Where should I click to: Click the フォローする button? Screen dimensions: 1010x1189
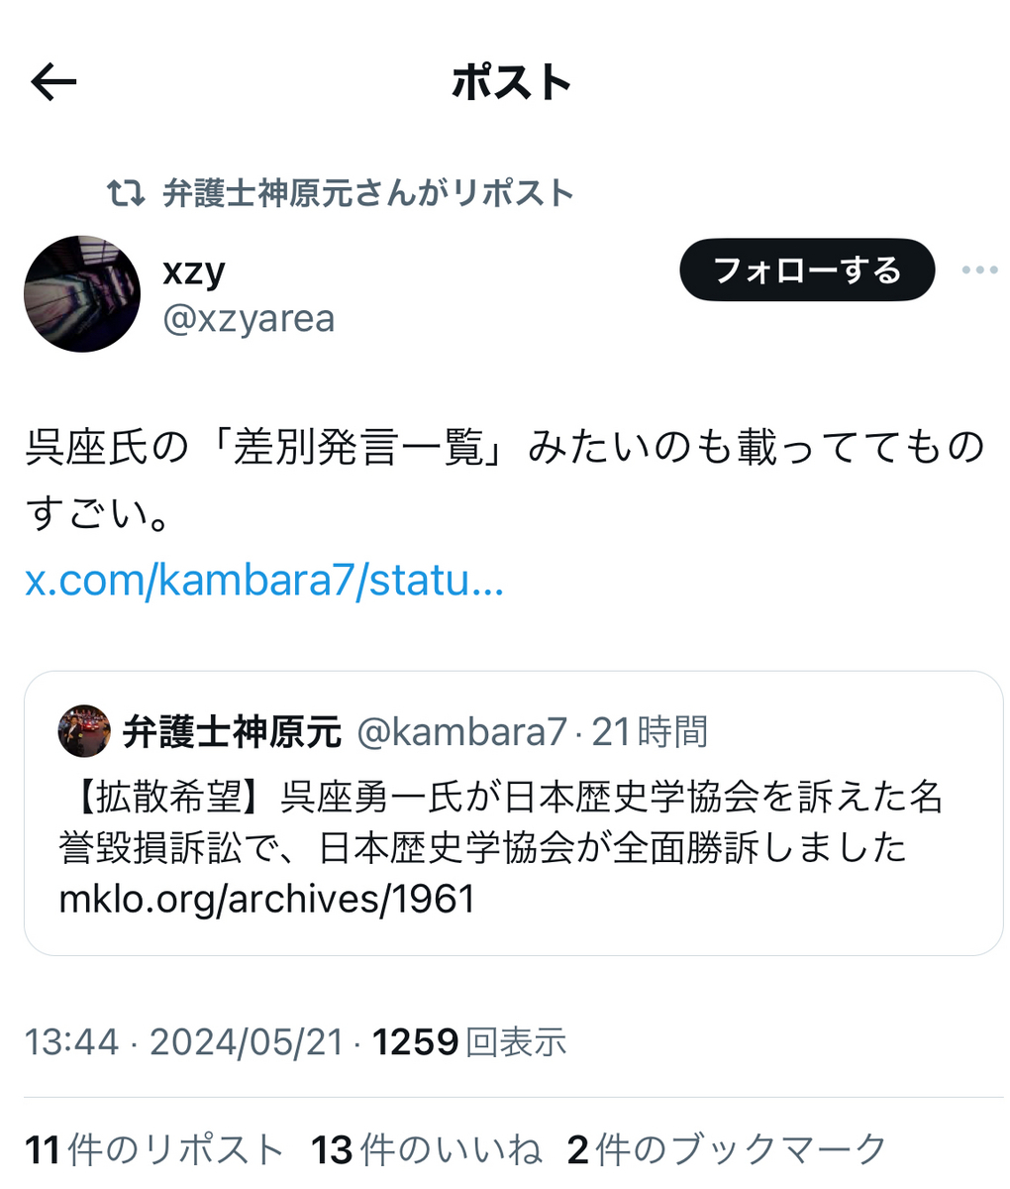(x=807, y=270)
